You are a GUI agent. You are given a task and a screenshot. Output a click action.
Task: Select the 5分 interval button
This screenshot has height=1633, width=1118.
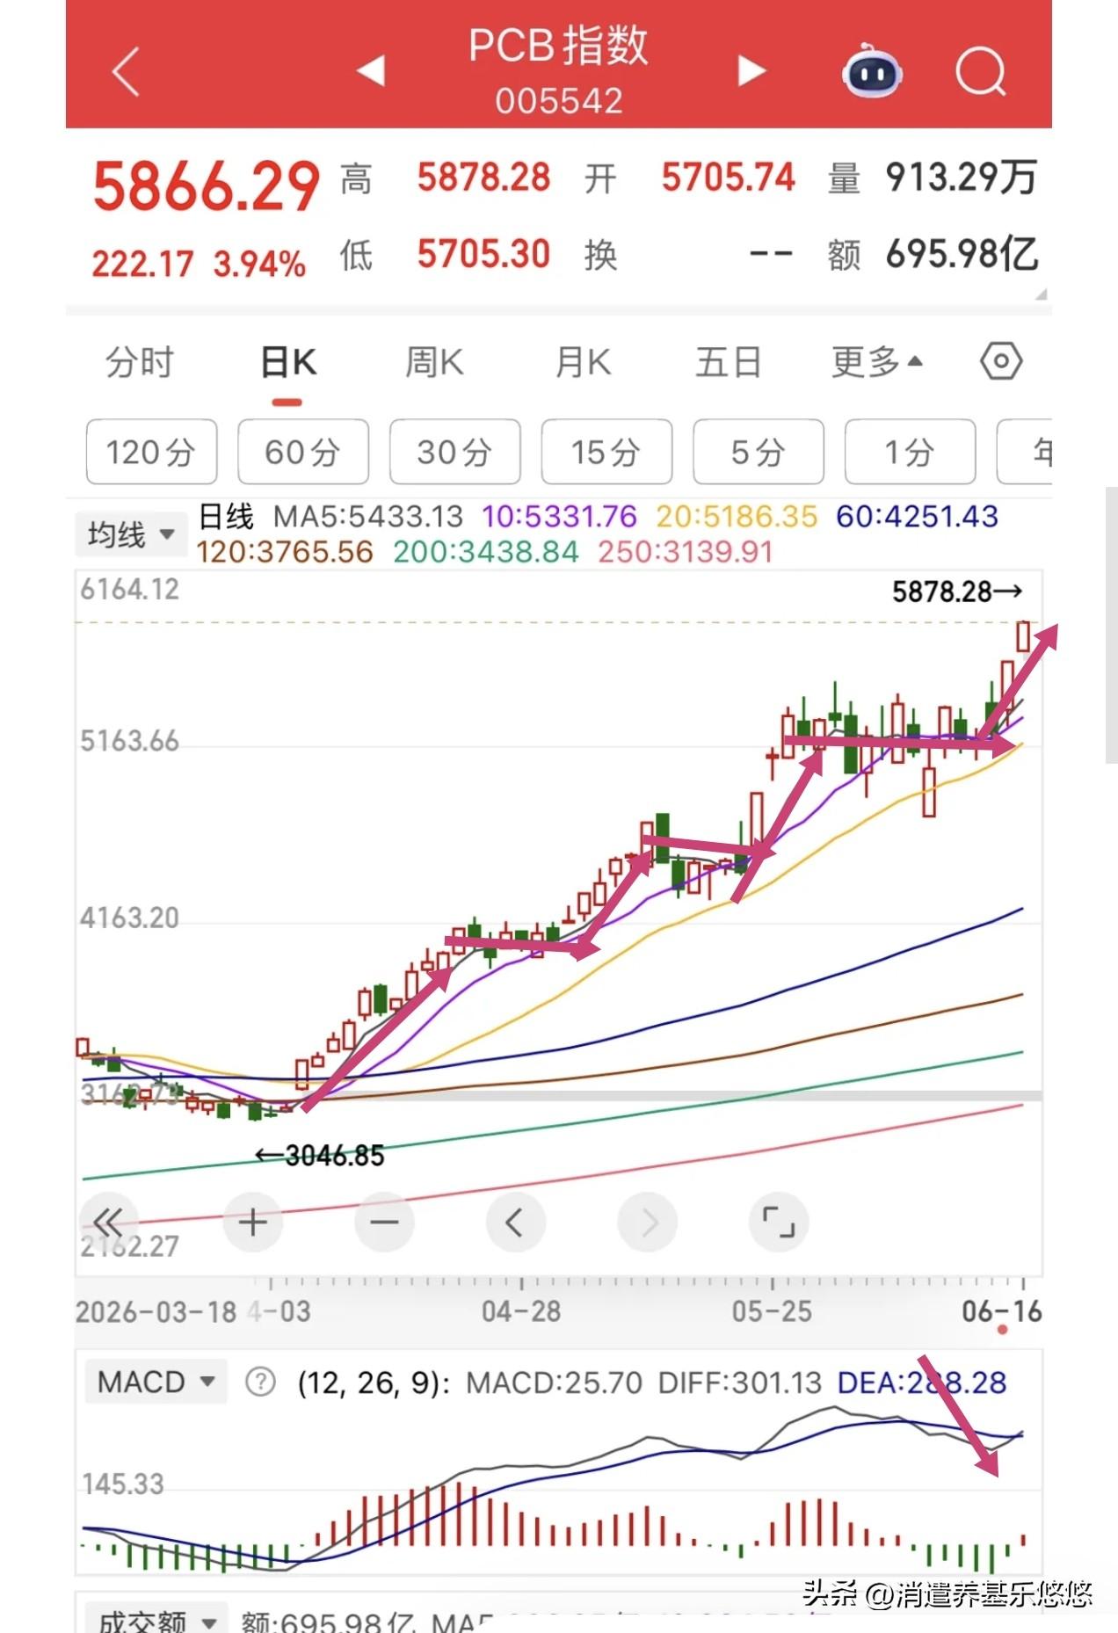click(x=759, y=452)
